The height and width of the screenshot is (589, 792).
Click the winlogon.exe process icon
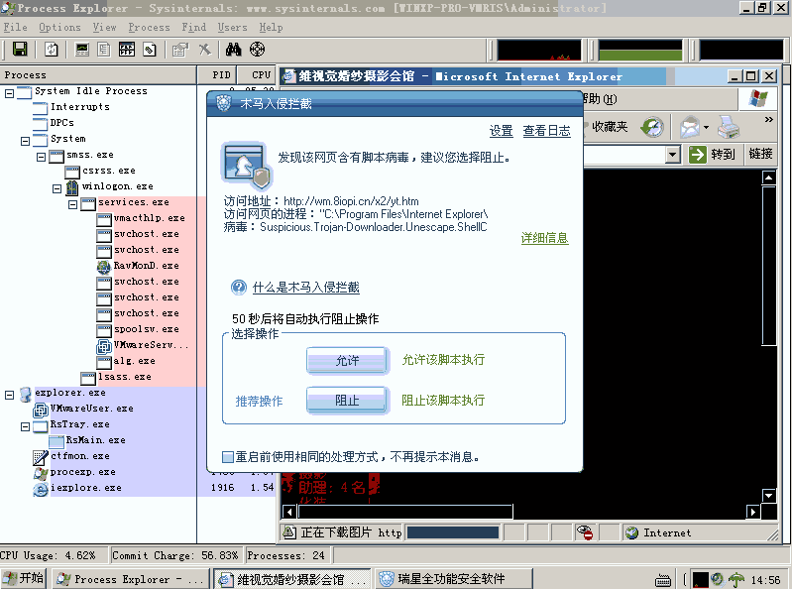(x=72, y=186)
